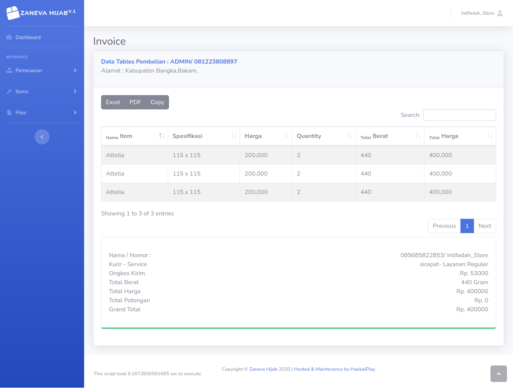
Task: Click the 'Total Potongan' label
Action: click(129, 300)
